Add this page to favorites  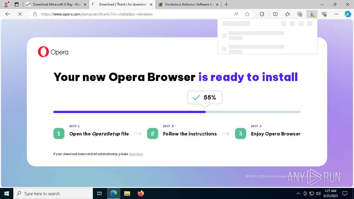(247, 14)
